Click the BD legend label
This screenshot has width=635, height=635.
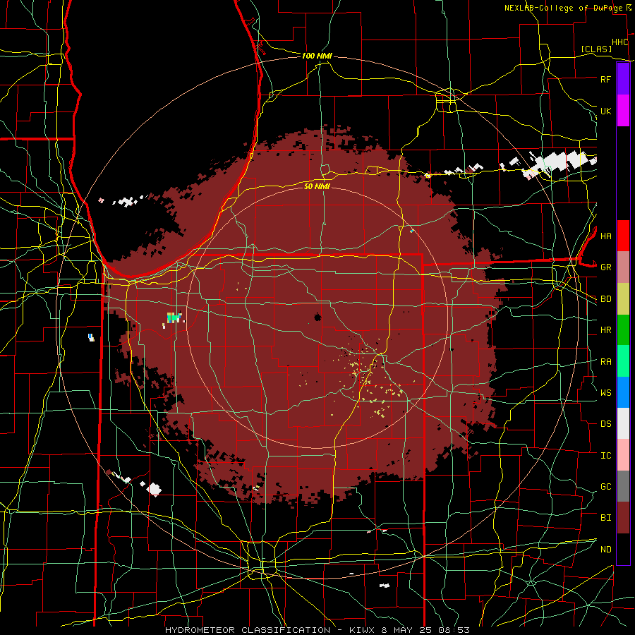point(605,299)
